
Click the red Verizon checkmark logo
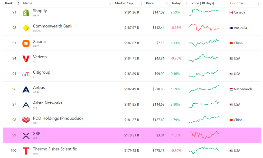point(26,59)
